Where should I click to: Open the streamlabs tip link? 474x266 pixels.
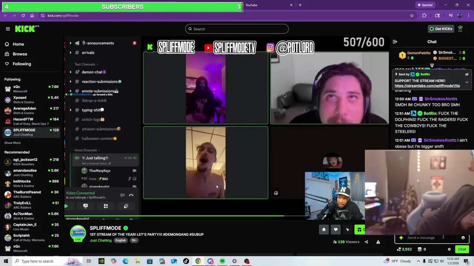[427, 86]
